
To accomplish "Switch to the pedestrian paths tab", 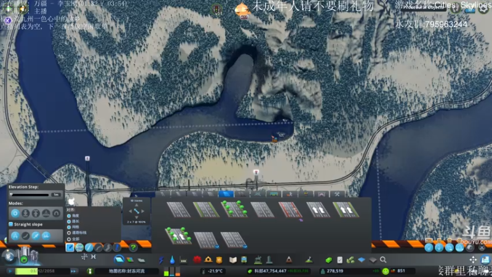I will coord(290,194).
